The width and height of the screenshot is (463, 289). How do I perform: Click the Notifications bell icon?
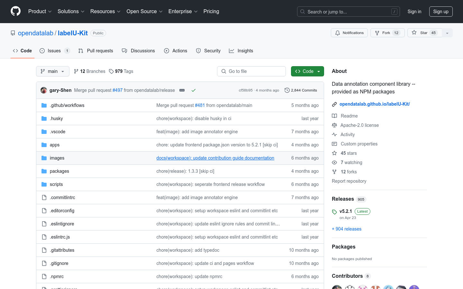pyautogui.click(x=338, y=33)
